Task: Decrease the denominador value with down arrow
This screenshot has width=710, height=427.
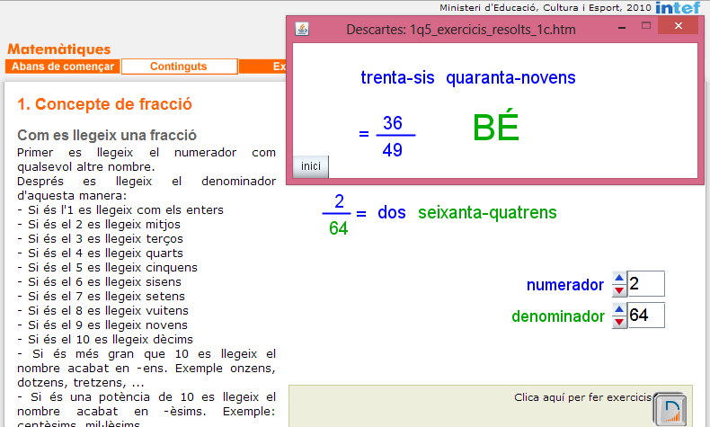Action: 619,322
